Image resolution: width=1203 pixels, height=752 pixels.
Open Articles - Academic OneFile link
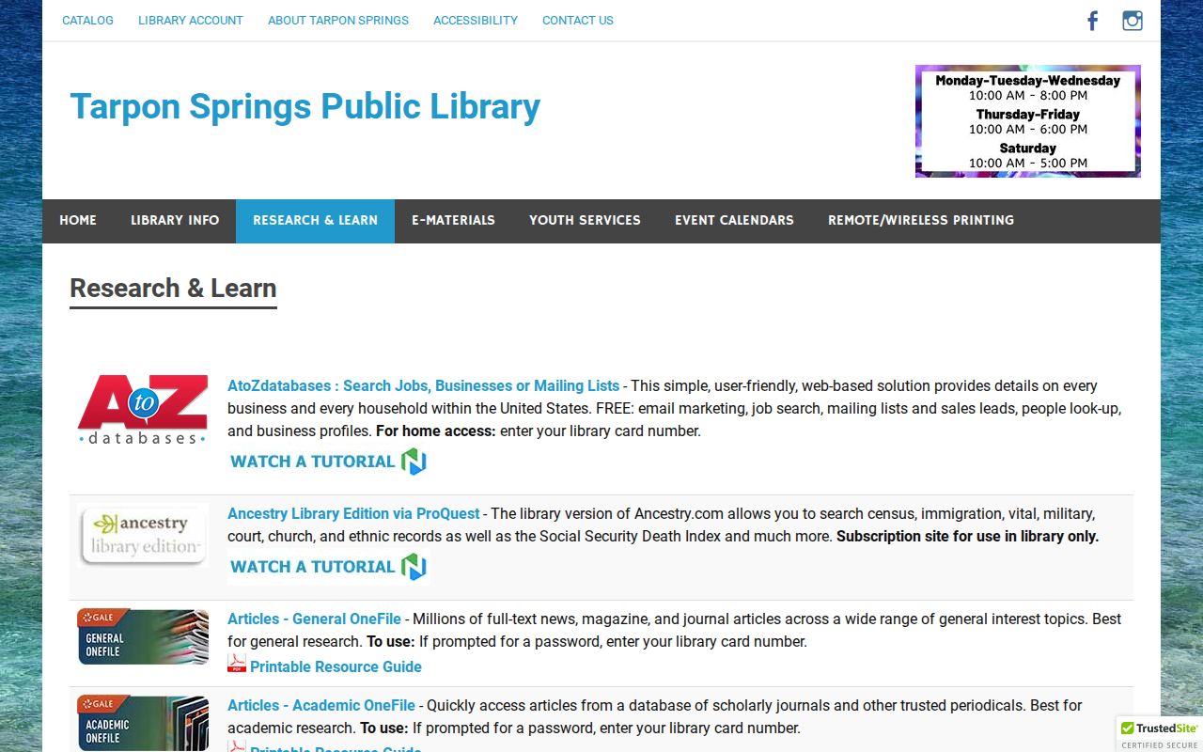coord(321,705)
